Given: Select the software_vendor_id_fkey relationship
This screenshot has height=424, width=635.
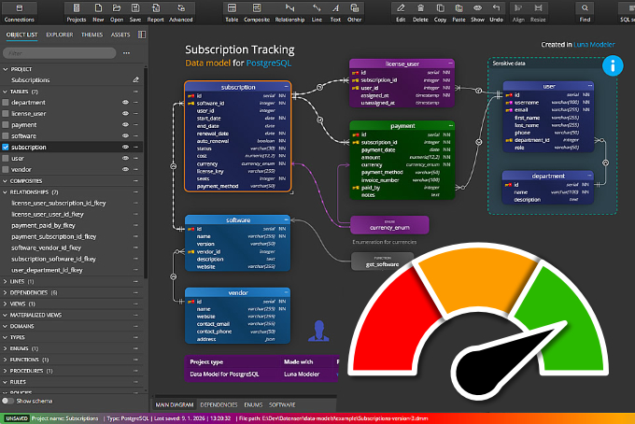Looking at the screenshot, I should (46, 247).
